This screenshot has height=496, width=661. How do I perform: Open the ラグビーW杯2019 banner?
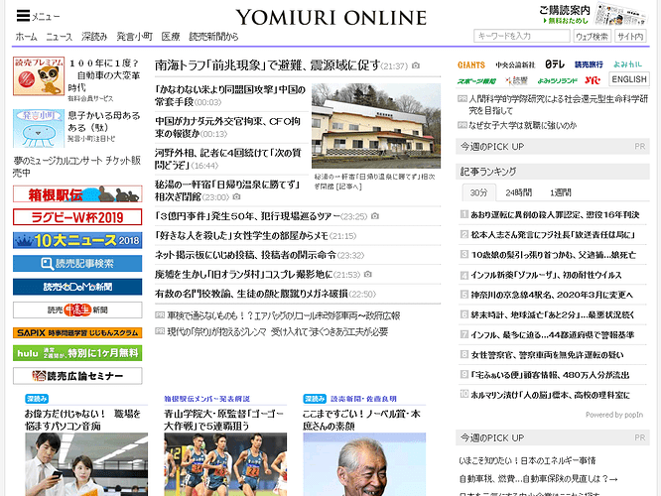pos(77,217)
